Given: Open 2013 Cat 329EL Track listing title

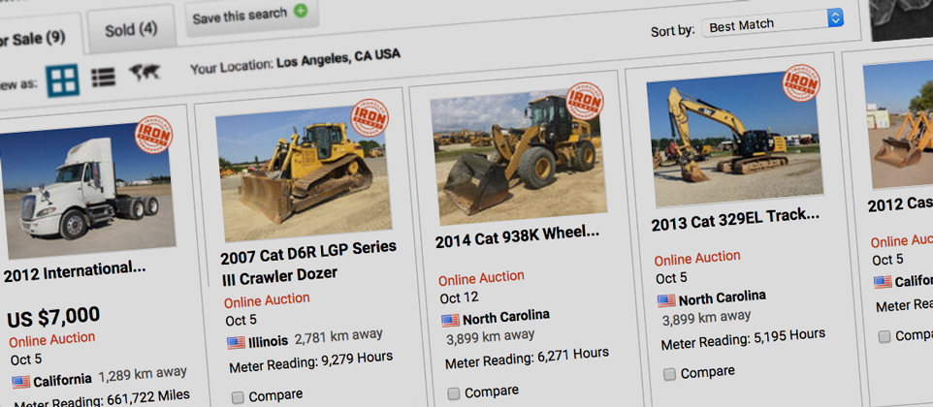Looking at the screenshot, I should (x=735, y=220).
